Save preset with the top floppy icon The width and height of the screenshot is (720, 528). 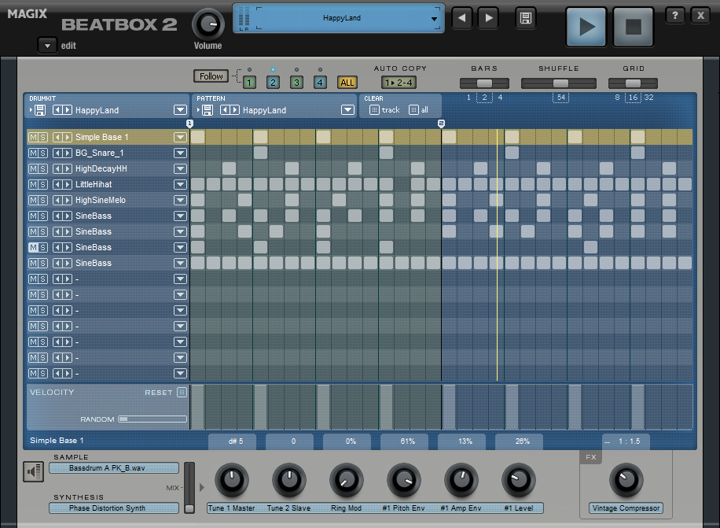(x=525, y=18)
